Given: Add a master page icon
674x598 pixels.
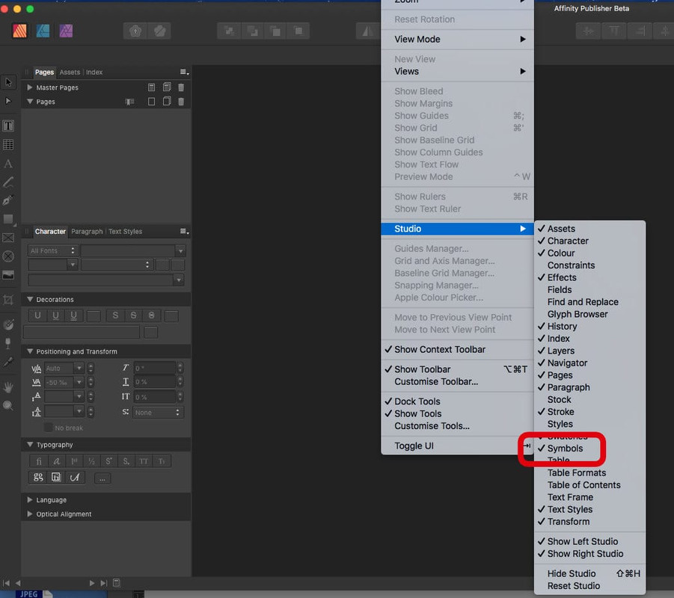Looking at the screenshot, I should tap(151, 87).
